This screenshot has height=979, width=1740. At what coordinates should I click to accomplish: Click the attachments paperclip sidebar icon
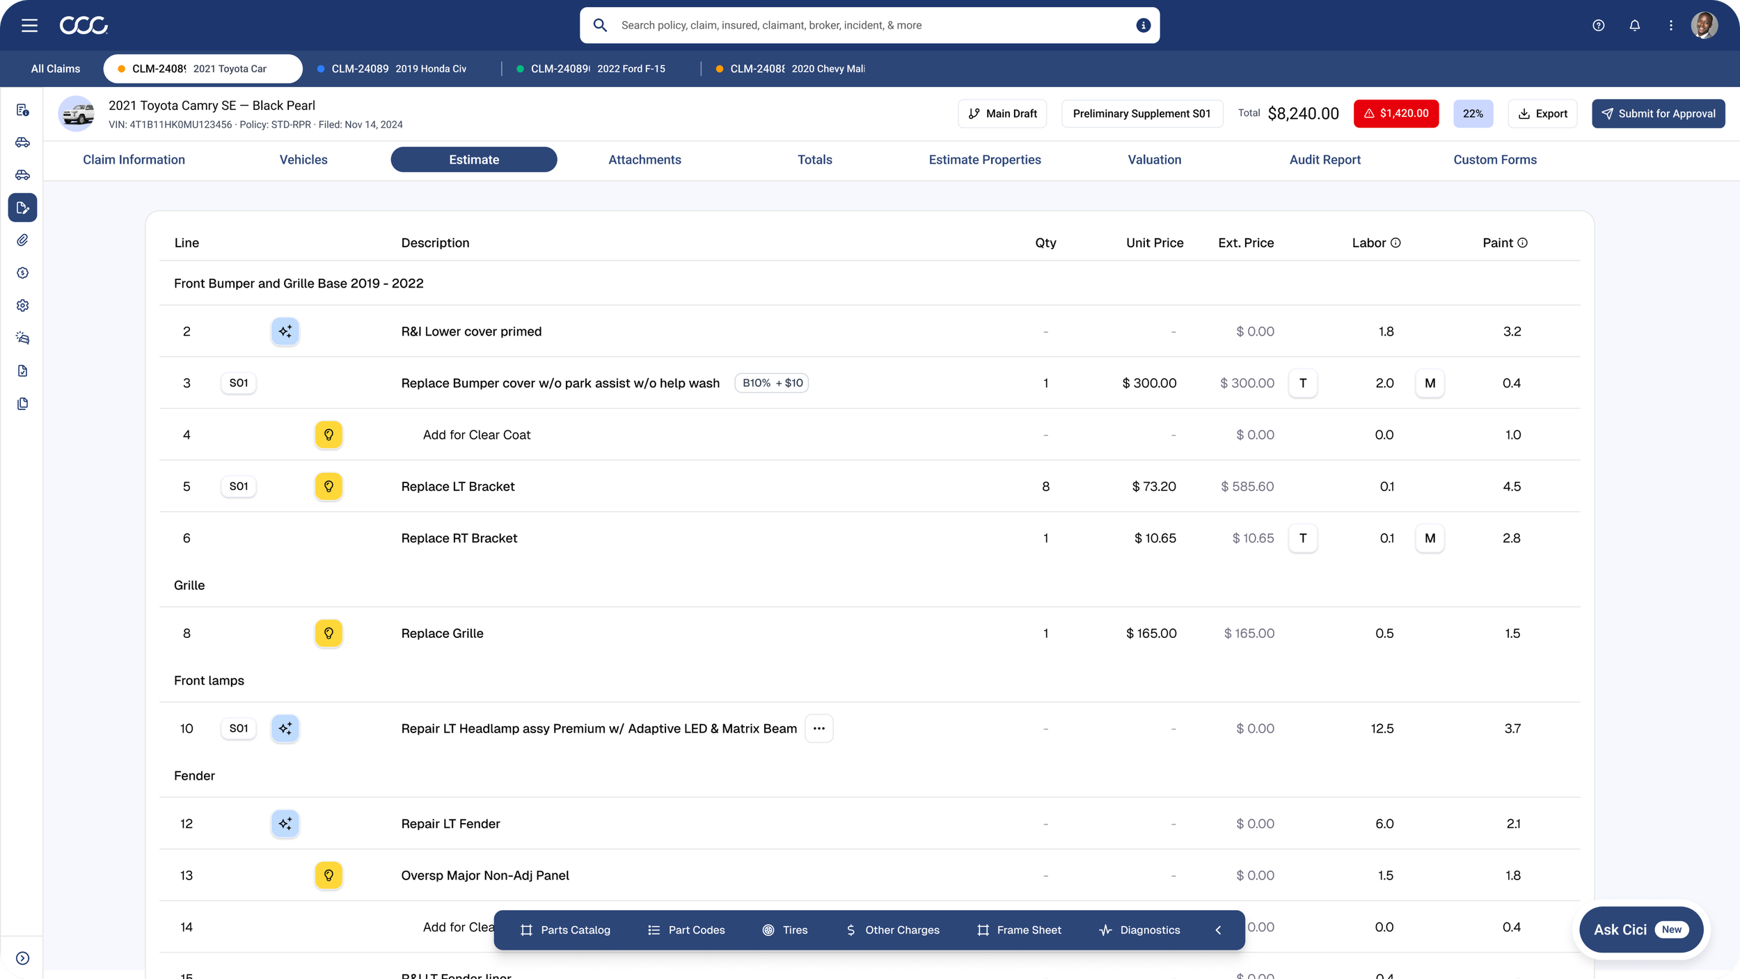pyautogui.click(x=22, y=240)
